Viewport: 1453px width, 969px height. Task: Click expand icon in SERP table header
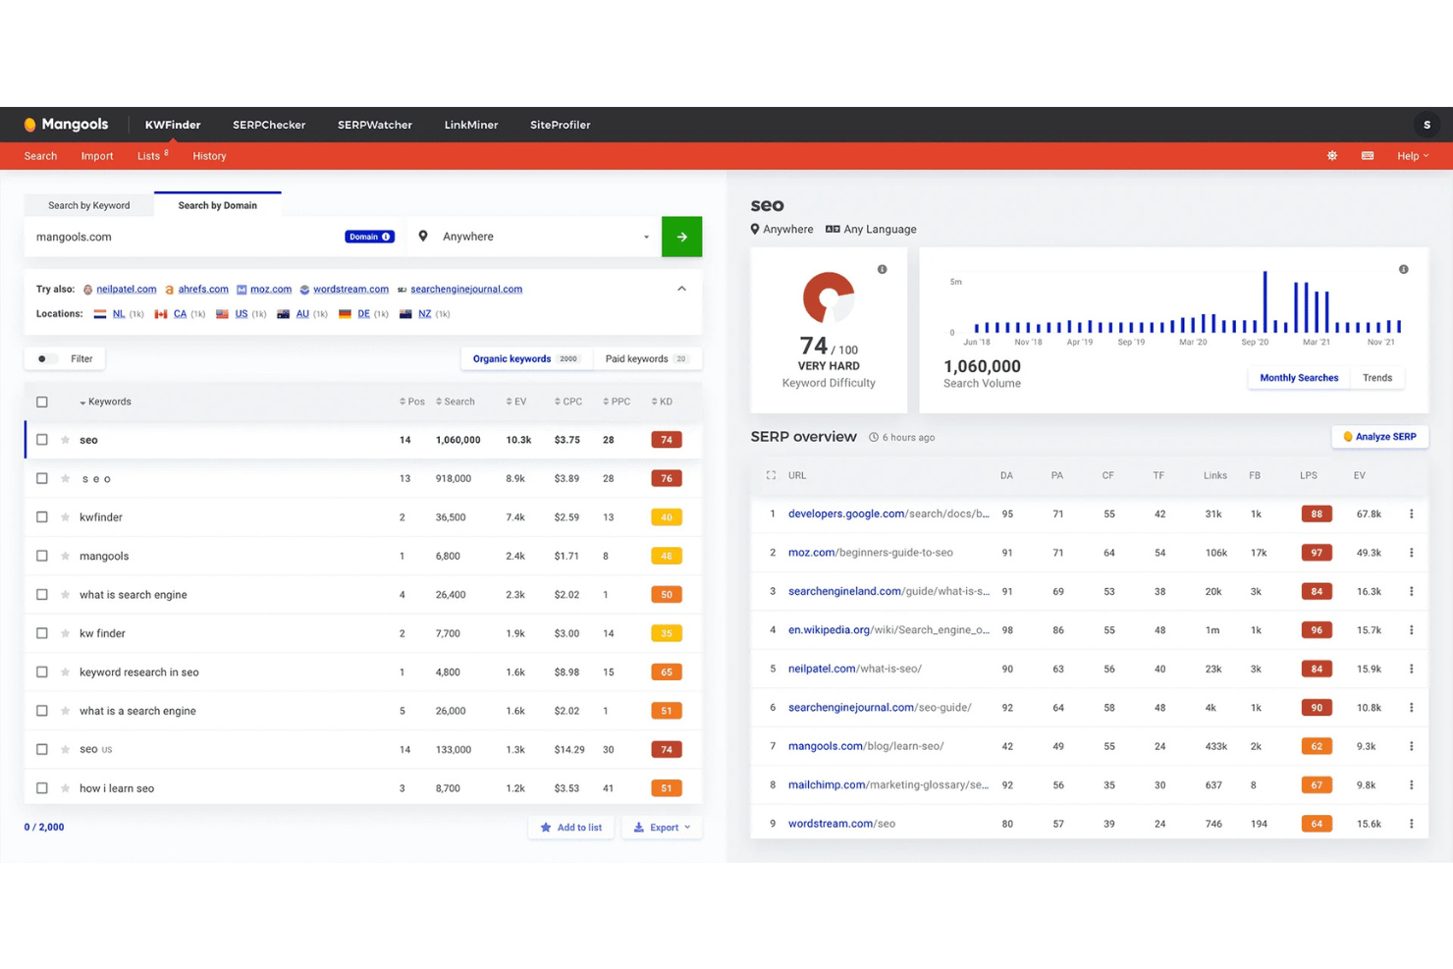click(x=771, y=475)
